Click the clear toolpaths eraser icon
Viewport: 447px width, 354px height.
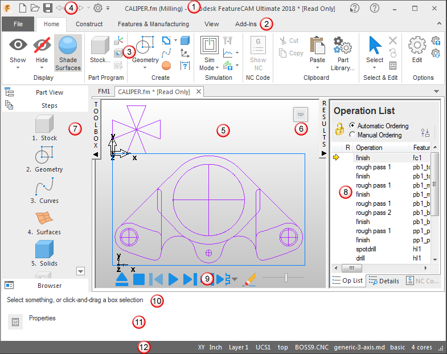249,279
